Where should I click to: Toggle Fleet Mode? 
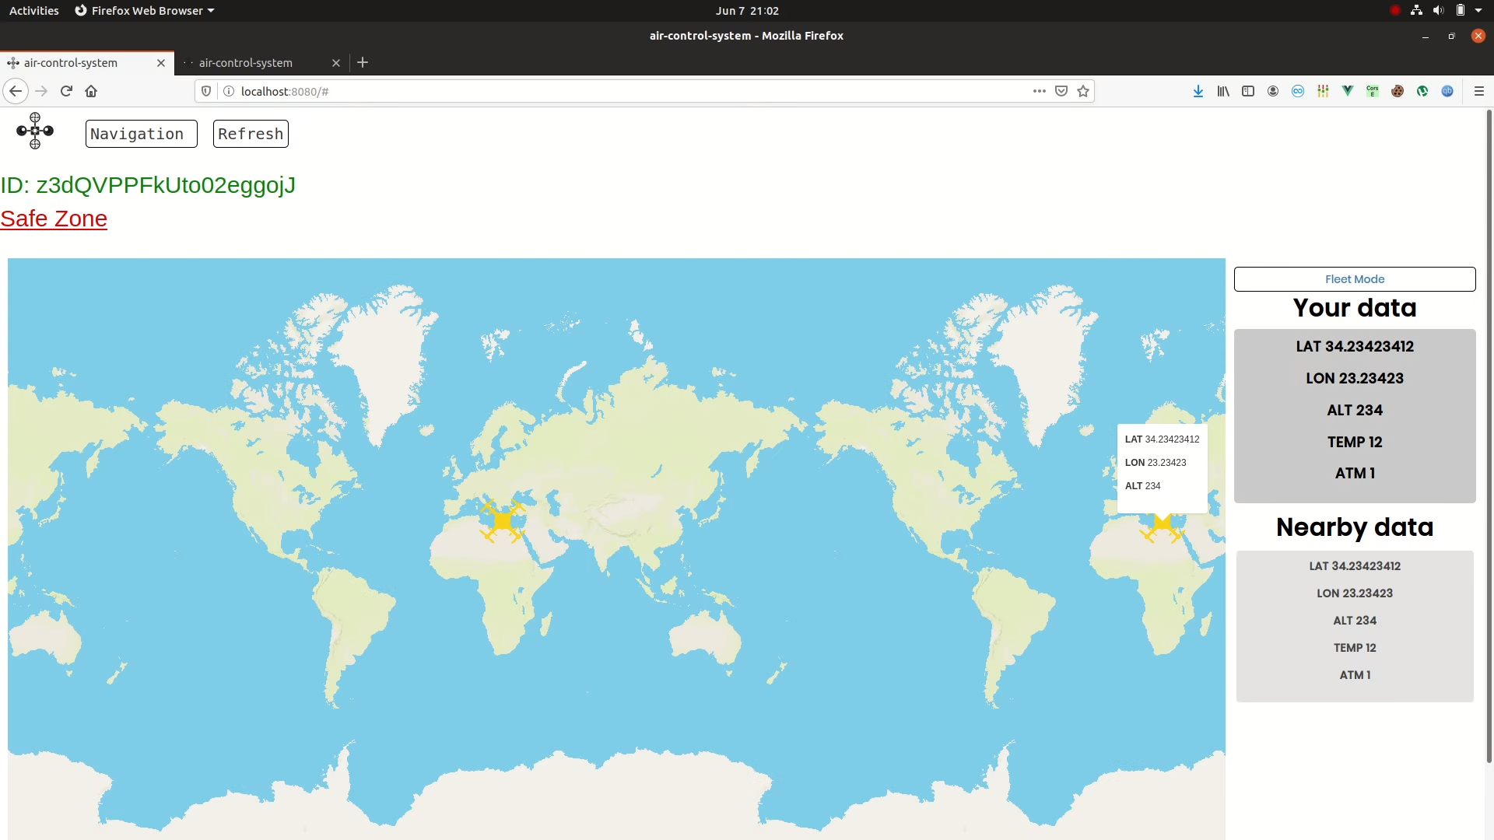(1354, 279)
